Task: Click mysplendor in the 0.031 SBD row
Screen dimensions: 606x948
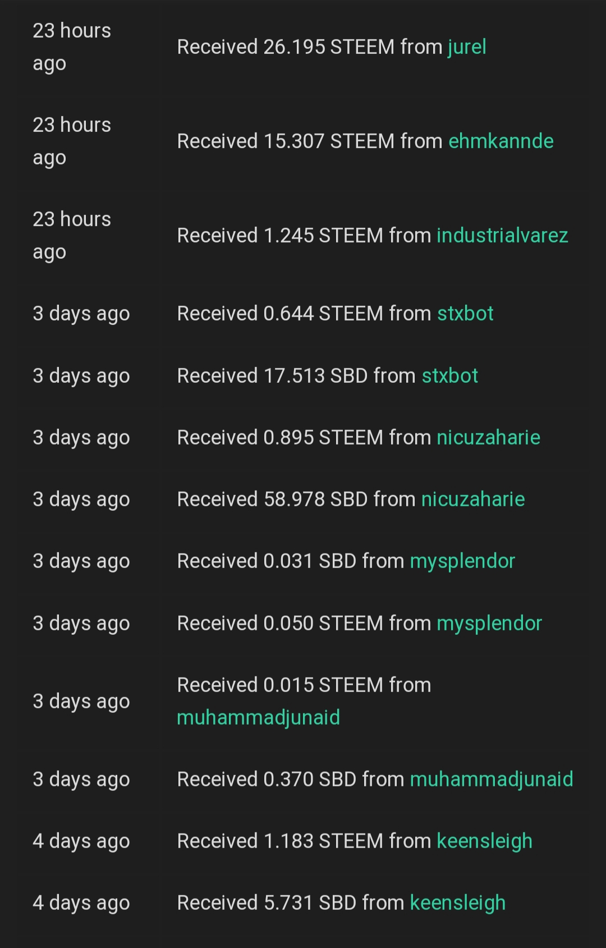Action: tap(462, 561)
